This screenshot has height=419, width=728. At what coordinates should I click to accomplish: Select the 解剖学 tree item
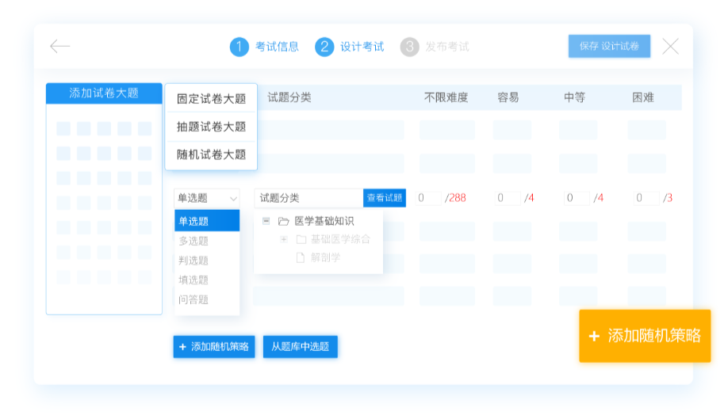pyautogui.click(x=325, y=257)
